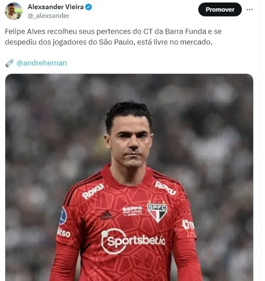Click the blue verified badge icon

pos(88,7)
